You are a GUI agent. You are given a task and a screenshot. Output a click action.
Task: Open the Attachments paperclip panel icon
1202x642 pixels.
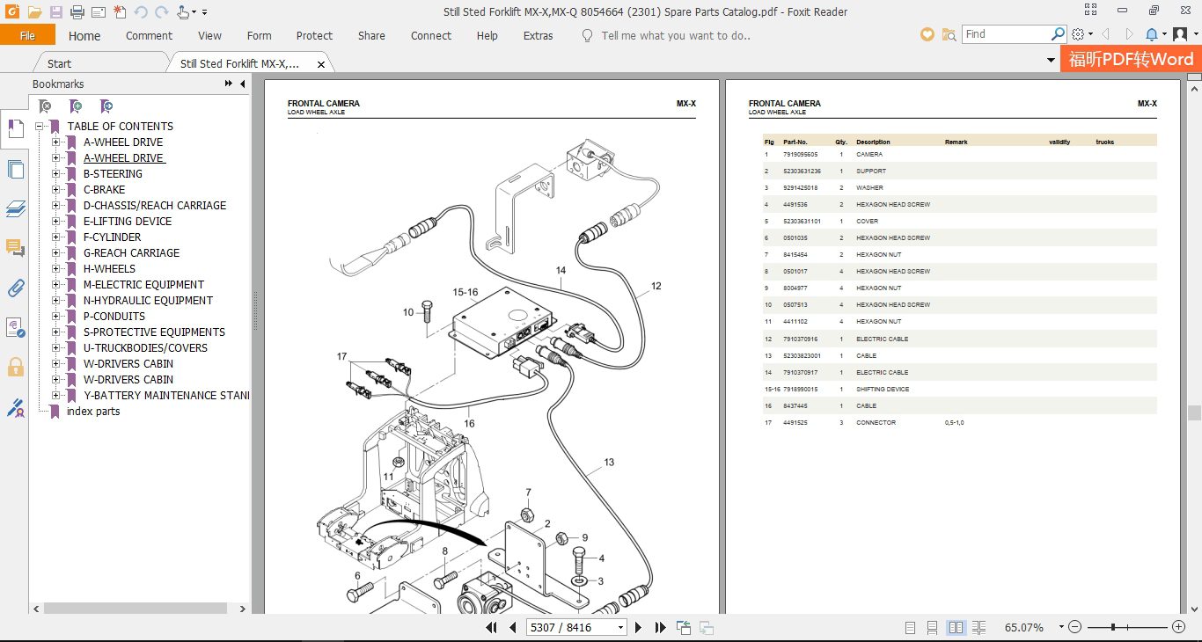pyautogui.click(x=15, y=288)
